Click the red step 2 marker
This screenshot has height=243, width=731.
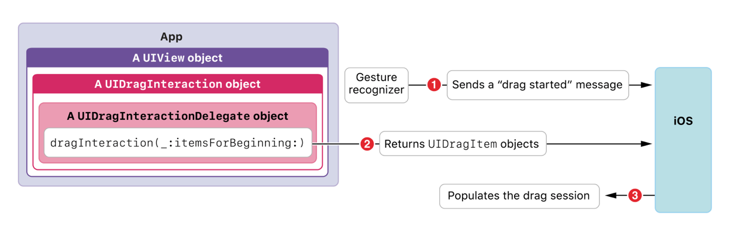367,144
